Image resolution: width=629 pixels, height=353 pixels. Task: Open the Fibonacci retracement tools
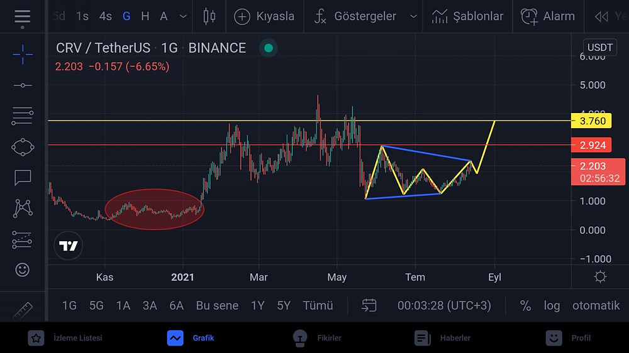click(23, 116)
